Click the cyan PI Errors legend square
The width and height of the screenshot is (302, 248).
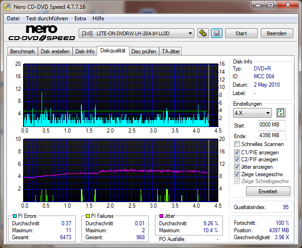tap(15, 216)
